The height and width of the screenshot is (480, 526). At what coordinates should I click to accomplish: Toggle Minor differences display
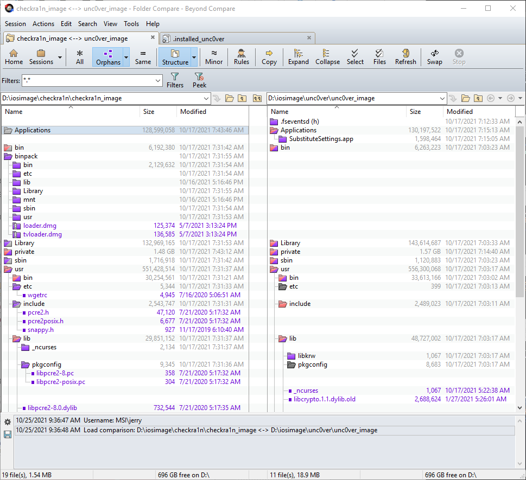click(214, 57)
